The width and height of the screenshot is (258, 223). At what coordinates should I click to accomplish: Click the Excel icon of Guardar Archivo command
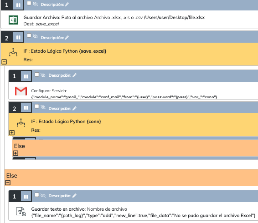coord(13,20)
